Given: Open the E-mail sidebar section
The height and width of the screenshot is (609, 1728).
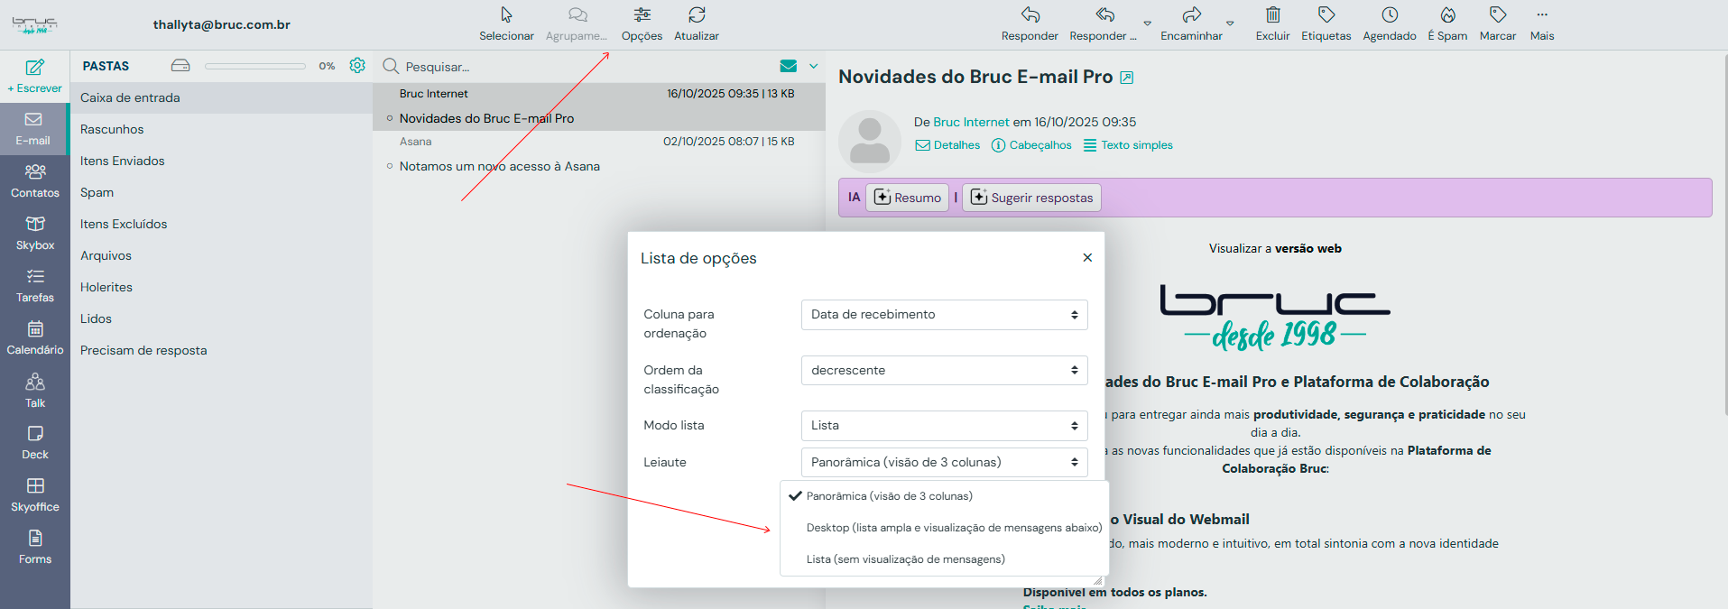Looking at the screenshot, I should [33, 129].
